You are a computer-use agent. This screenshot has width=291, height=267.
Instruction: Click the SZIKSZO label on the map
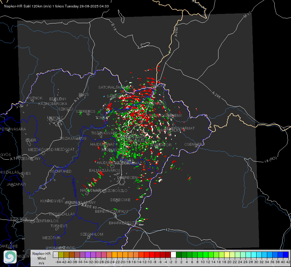[x=66, y=109]
